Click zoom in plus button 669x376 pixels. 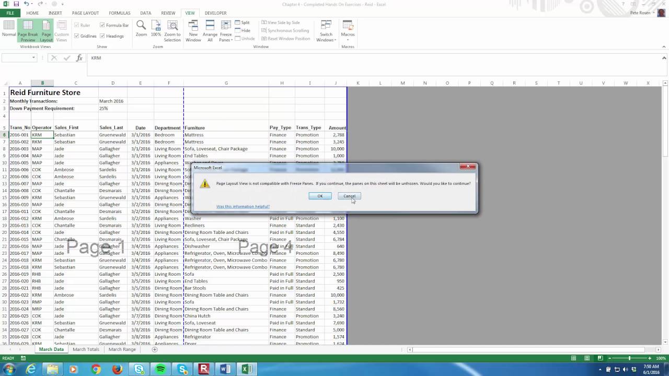(x=650, y=358)
